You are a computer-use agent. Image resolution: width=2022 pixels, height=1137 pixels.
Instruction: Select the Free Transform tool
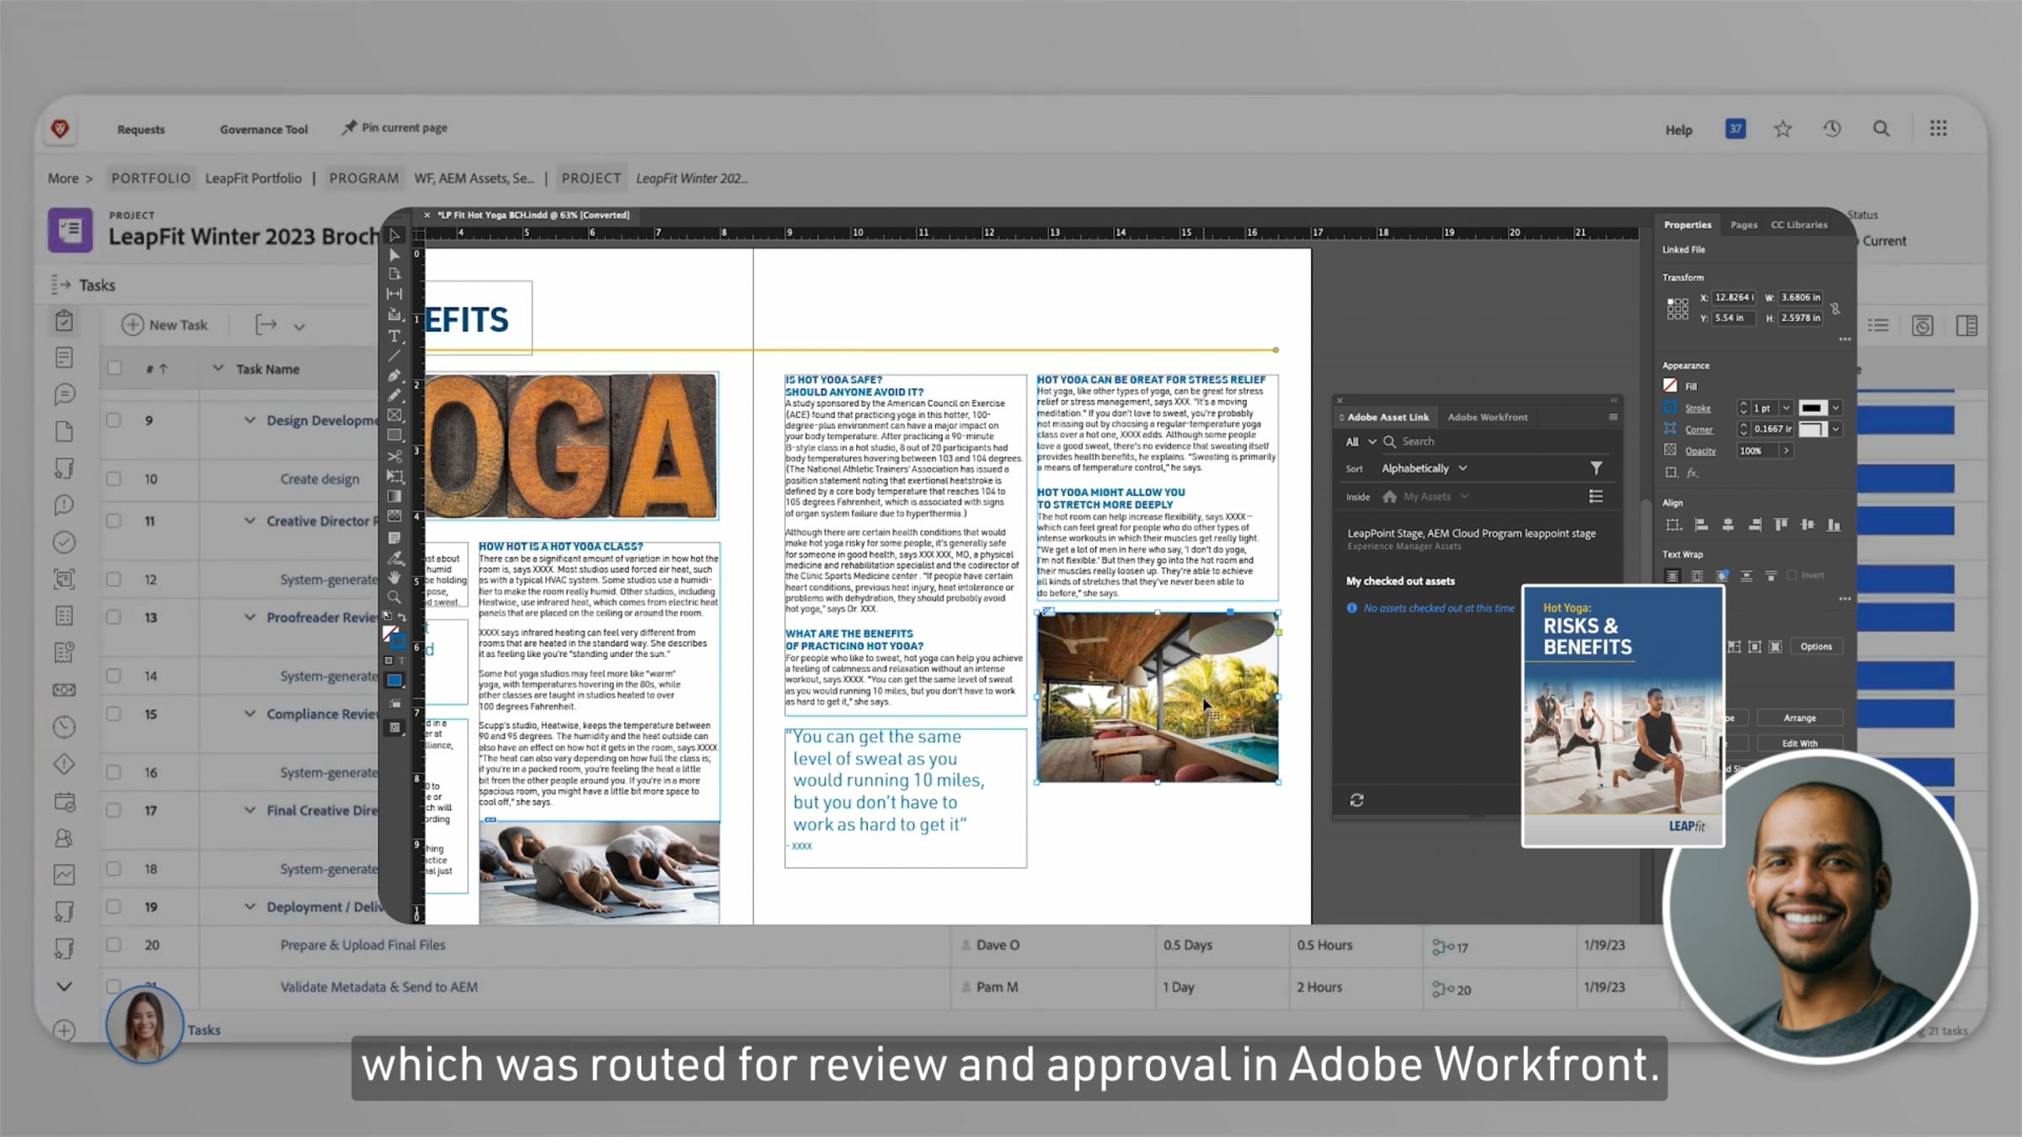(394, 477)
